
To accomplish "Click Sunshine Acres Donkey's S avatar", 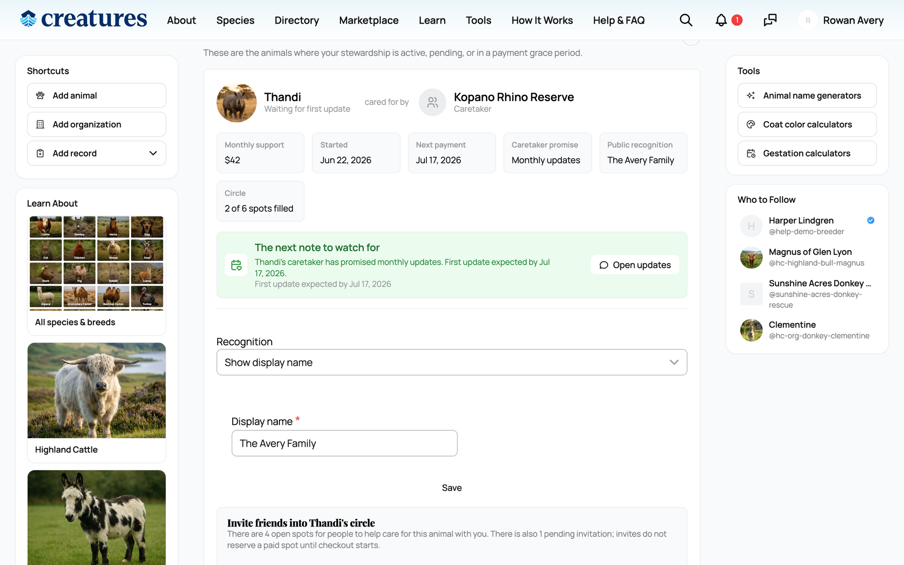I will pos(751,294).
